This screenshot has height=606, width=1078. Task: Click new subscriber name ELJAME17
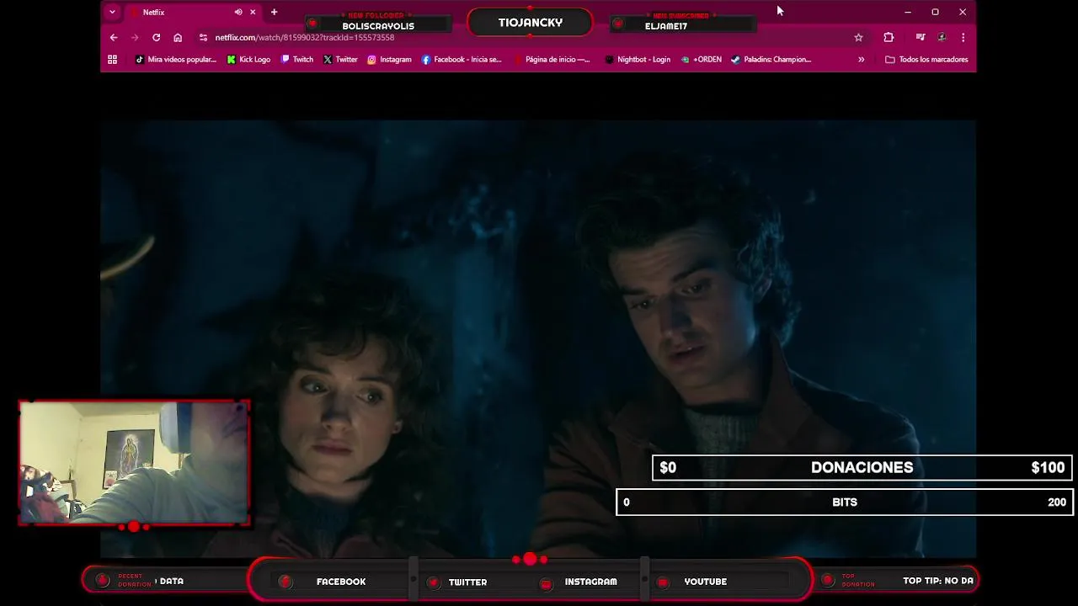pyautogui.click(x=666, y=26)
